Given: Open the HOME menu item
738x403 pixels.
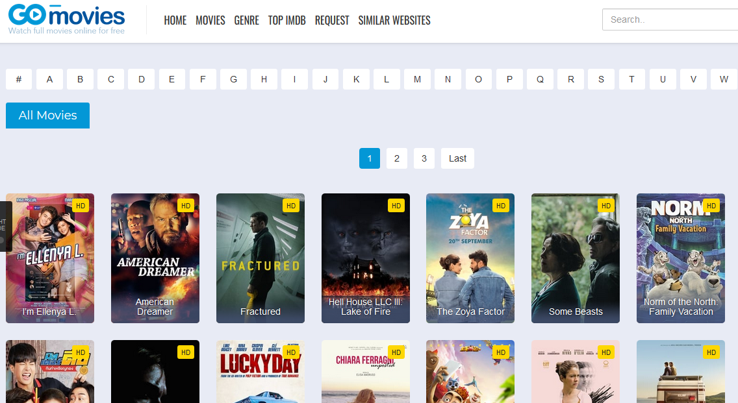Looking at the screenshot, I should 175,20.
